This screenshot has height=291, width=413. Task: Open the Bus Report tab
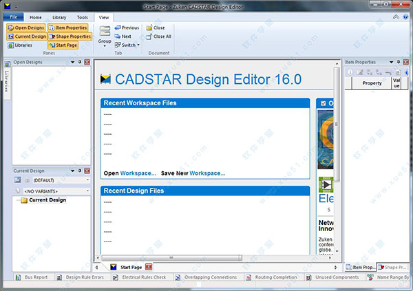(32, 277)
